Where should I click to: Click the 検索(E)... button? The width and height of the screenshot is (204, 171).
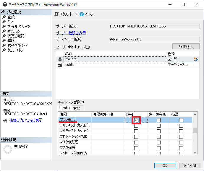coord(186,46)
